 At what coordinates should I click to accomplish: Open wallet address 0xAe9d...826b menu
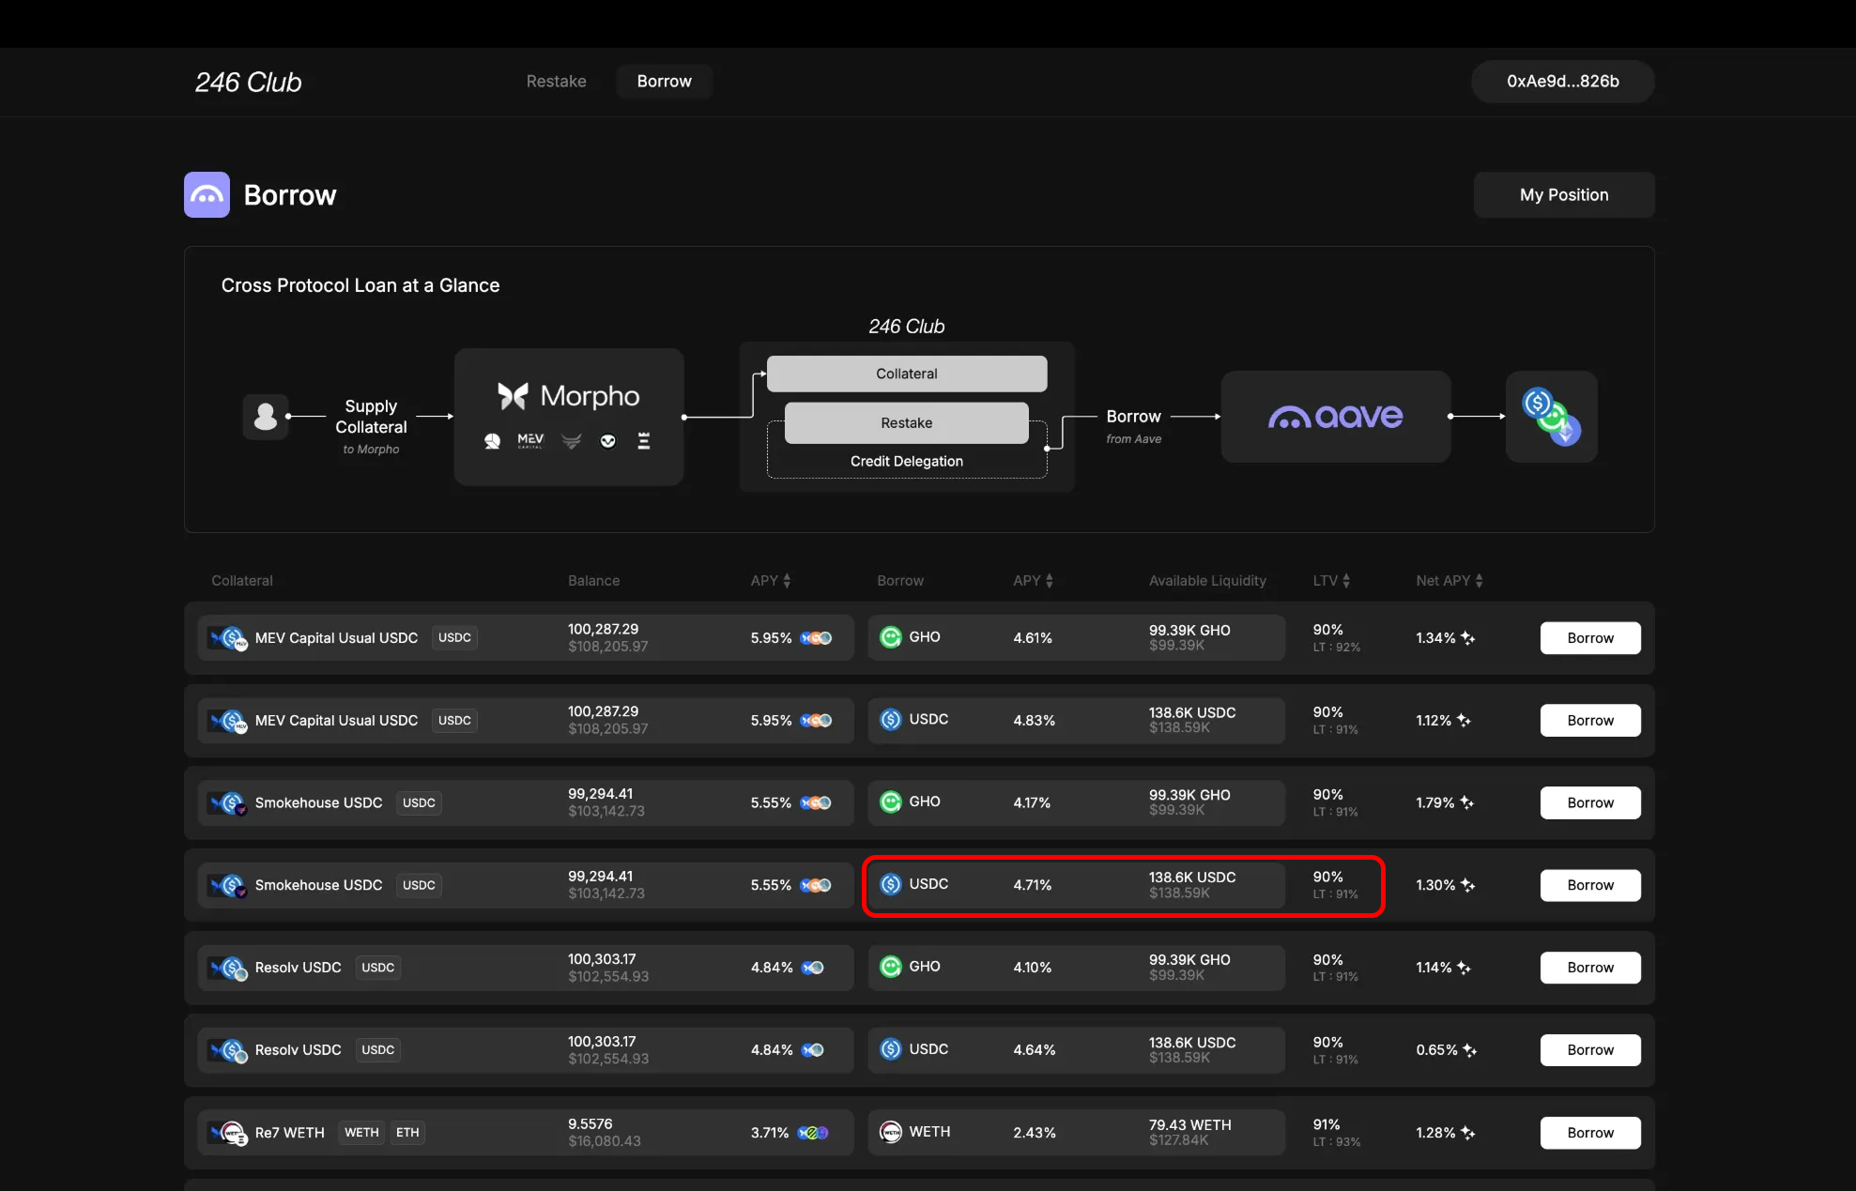[x=1562, y=82]
